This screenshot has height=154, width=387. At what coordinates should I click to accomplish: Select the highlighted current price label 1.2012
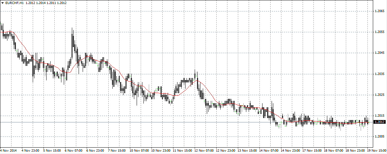[379, 122]
